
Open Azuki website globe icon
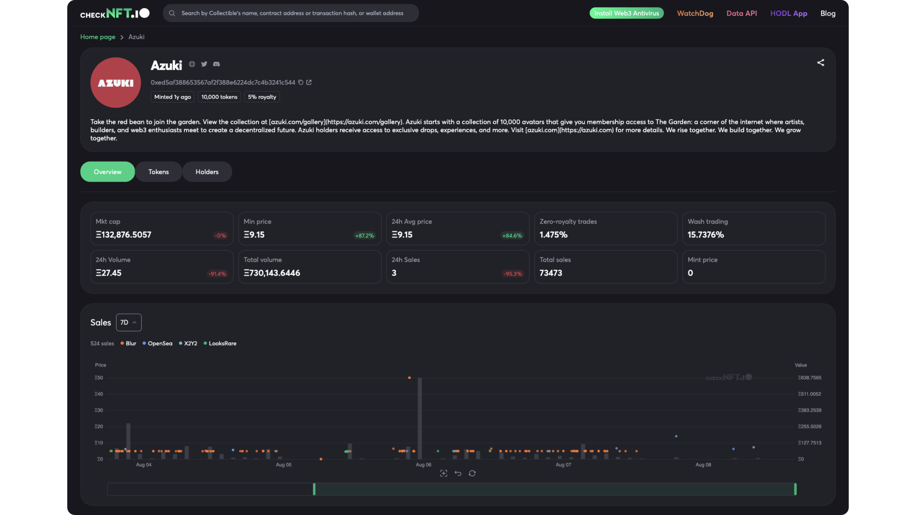(192, 64)
